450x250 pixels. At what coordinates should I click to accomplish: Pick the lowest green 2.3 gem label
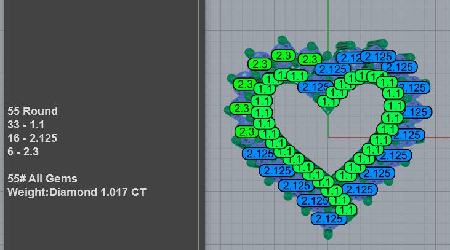pyautogui.click(x=246, y=131)
